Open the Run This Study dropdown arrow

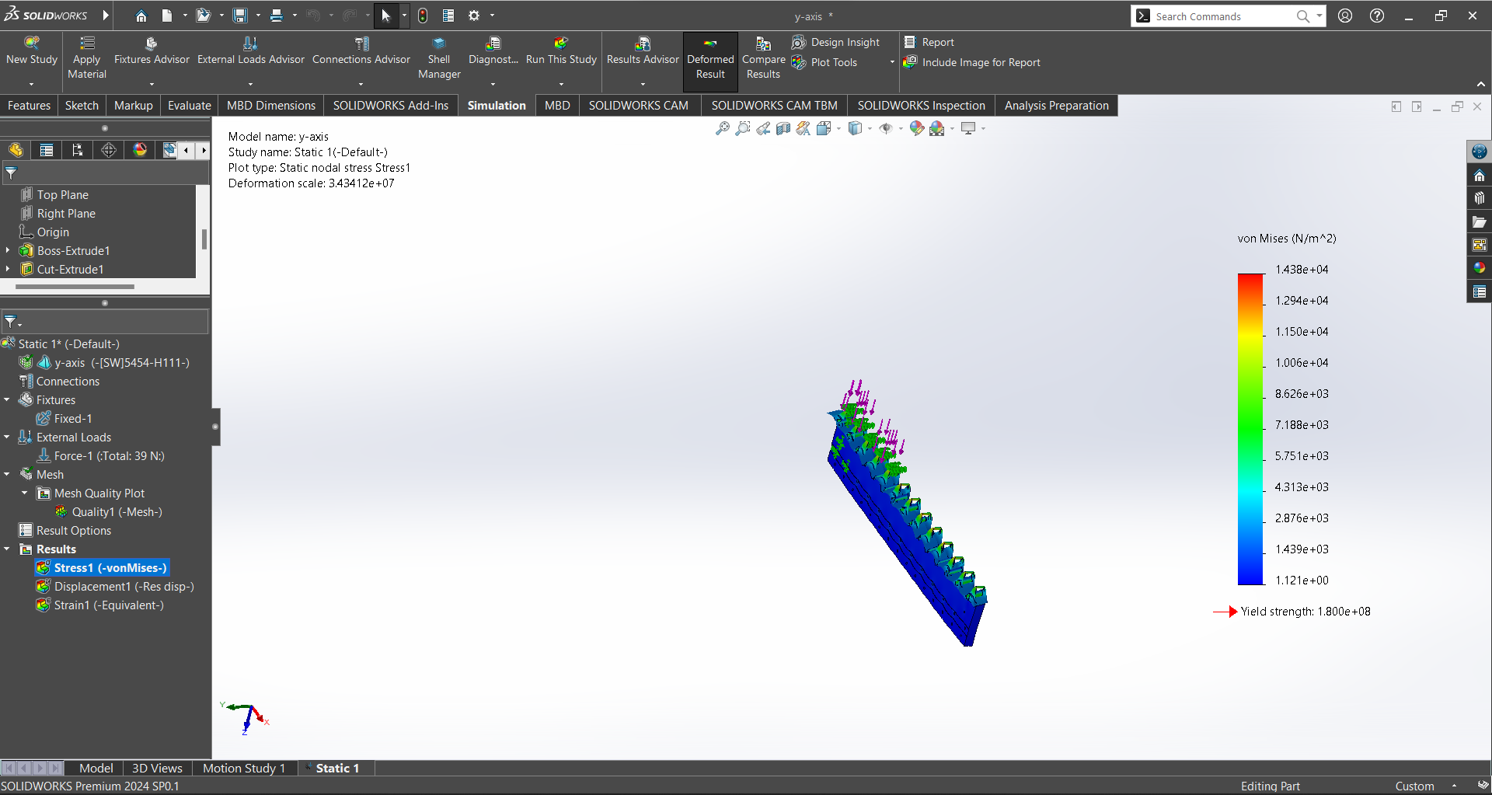click(x=561, y=84)
